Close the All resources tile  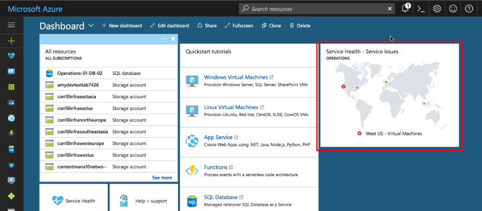[x=173, y=39]
